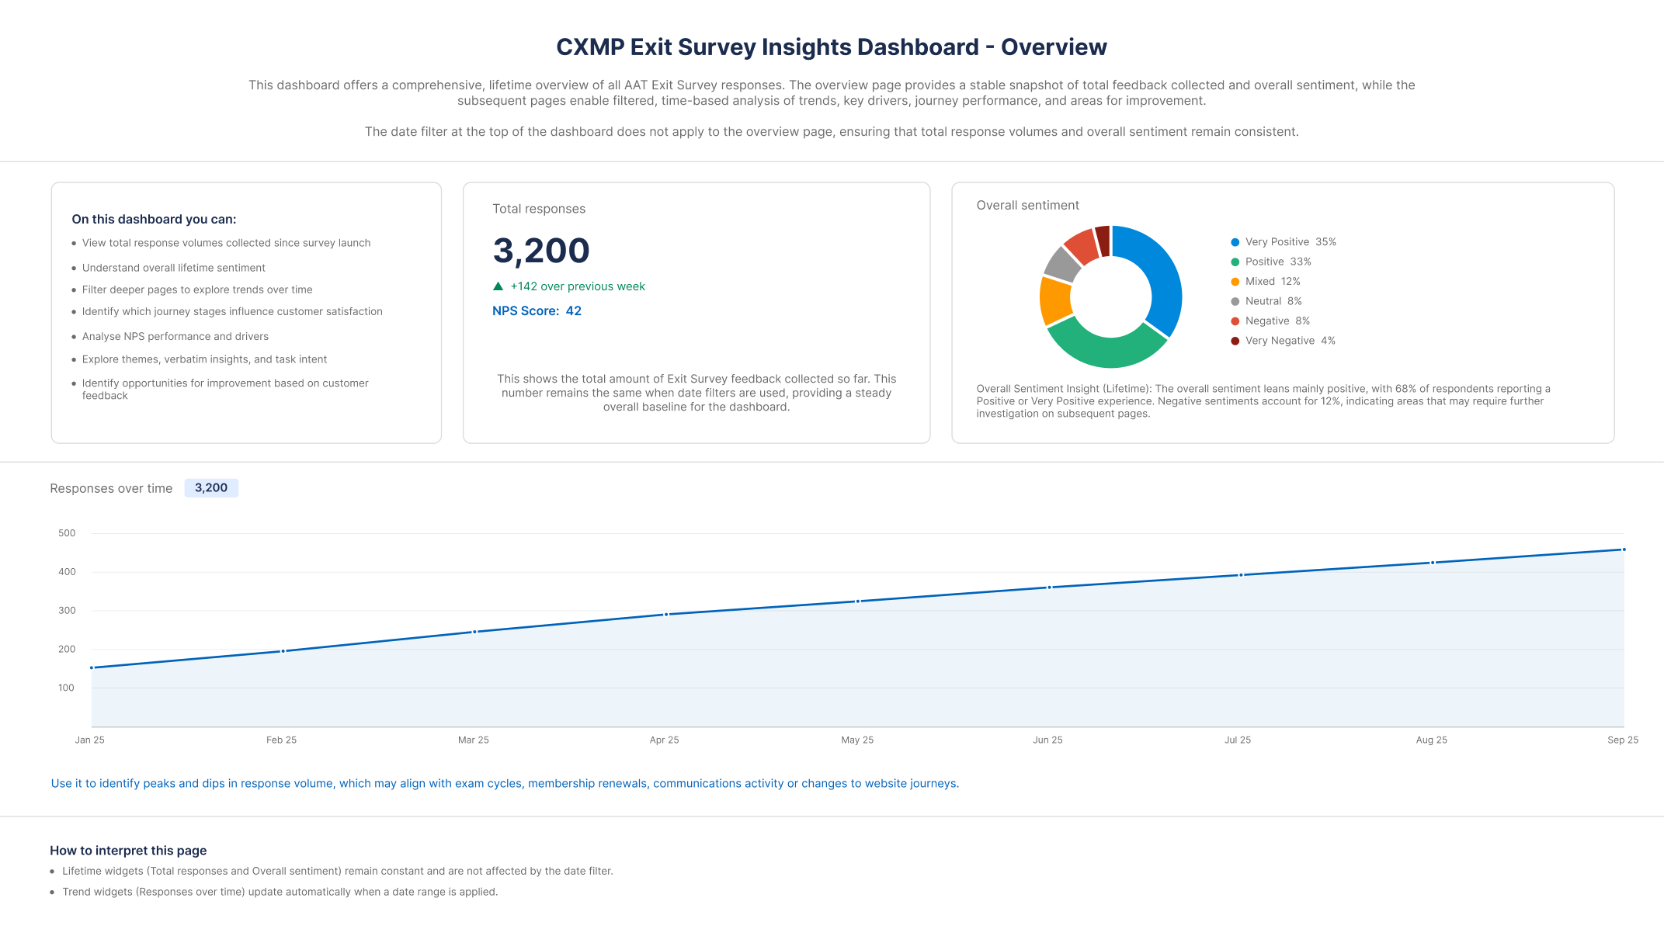Click 'Identify which journey stages influence' bullet
This screenshot has width=1664, height=936.
click(x=232, y=311)
